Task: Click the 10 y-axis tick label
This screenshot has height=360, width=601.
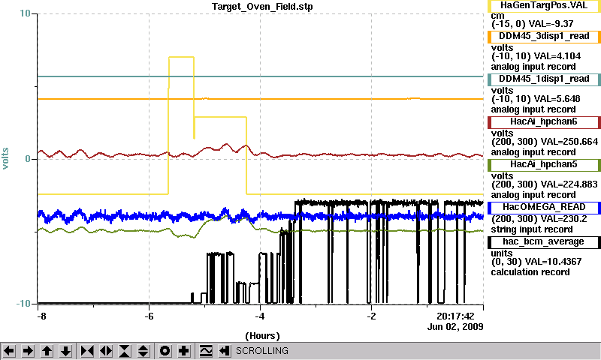Action: tap(25, 13)
